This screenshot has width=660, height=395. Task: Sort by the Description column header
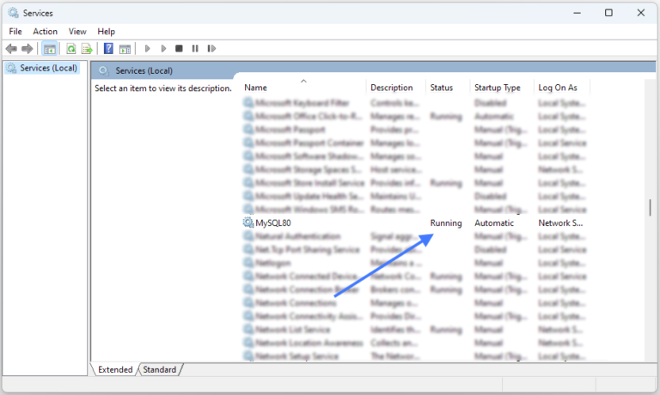(x=395, y=88)
